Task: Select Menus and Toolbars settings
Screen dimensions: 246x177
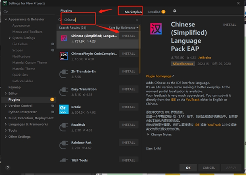Action: (x=27, y=32)
